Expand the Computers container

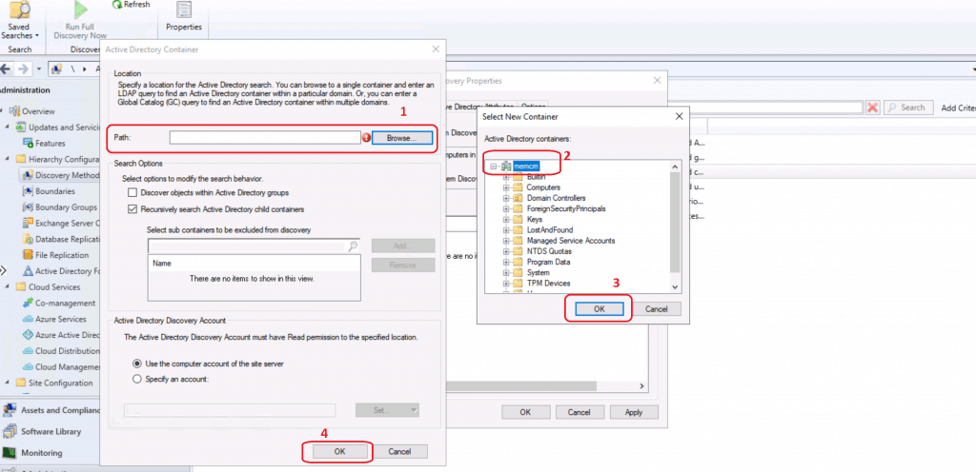click(x=506, y=187)
